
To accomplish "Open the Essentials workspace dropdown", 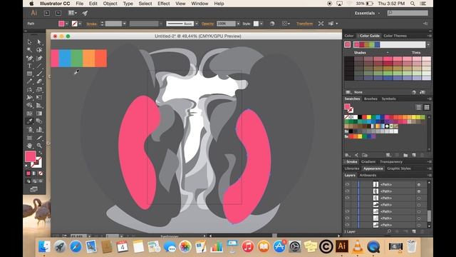I will coord(367,13).
